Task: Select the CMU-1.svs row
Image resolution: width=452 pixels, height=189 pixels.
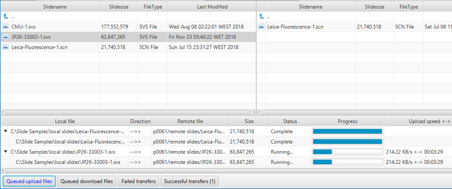Action: (x=54, y=27)
